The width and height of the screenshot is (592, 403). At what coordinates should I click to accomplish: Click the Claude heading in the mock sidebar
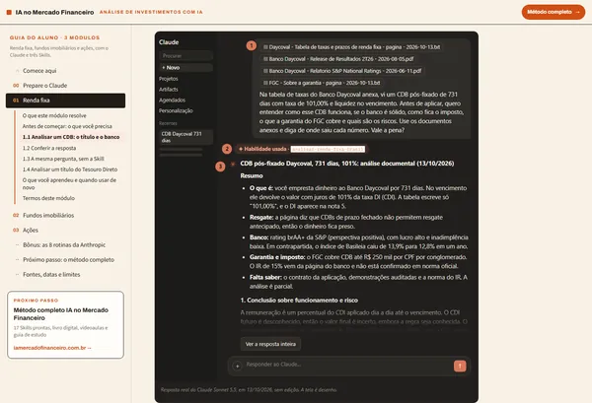[169, 42]
